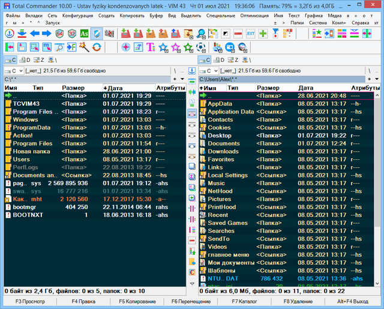Open the right panel drive dropdown
Viewport: 384px width, 309px height.
[x=215, y=71]
